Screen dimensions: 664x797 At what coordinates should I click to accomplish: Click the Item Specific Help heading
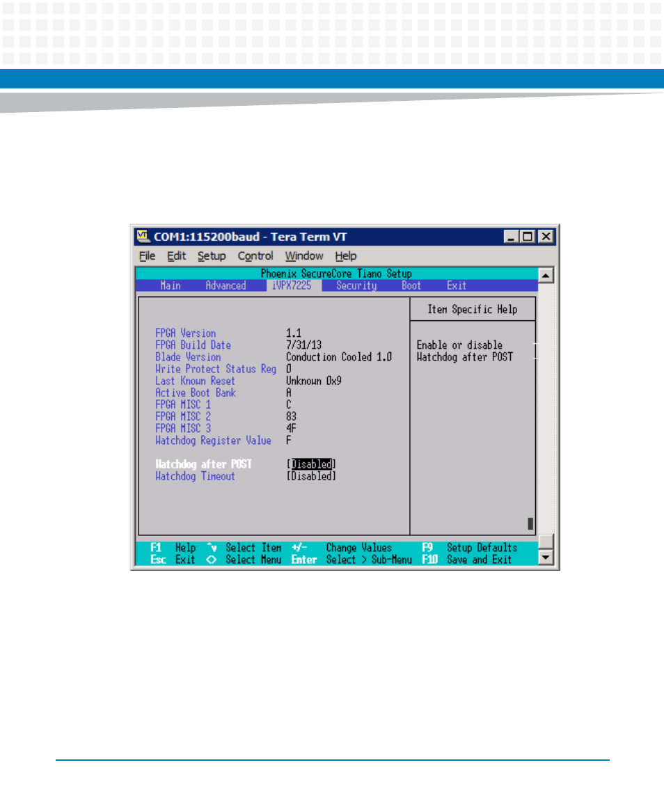point(473,310)
